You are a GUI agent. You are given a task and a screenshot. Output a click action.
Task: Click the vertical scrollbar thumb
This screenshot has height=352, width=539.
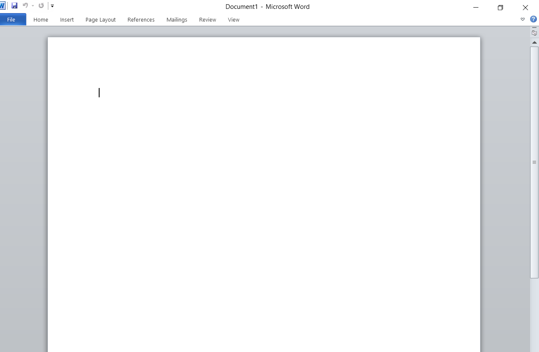pyautogui.click(x=534, y=162)
